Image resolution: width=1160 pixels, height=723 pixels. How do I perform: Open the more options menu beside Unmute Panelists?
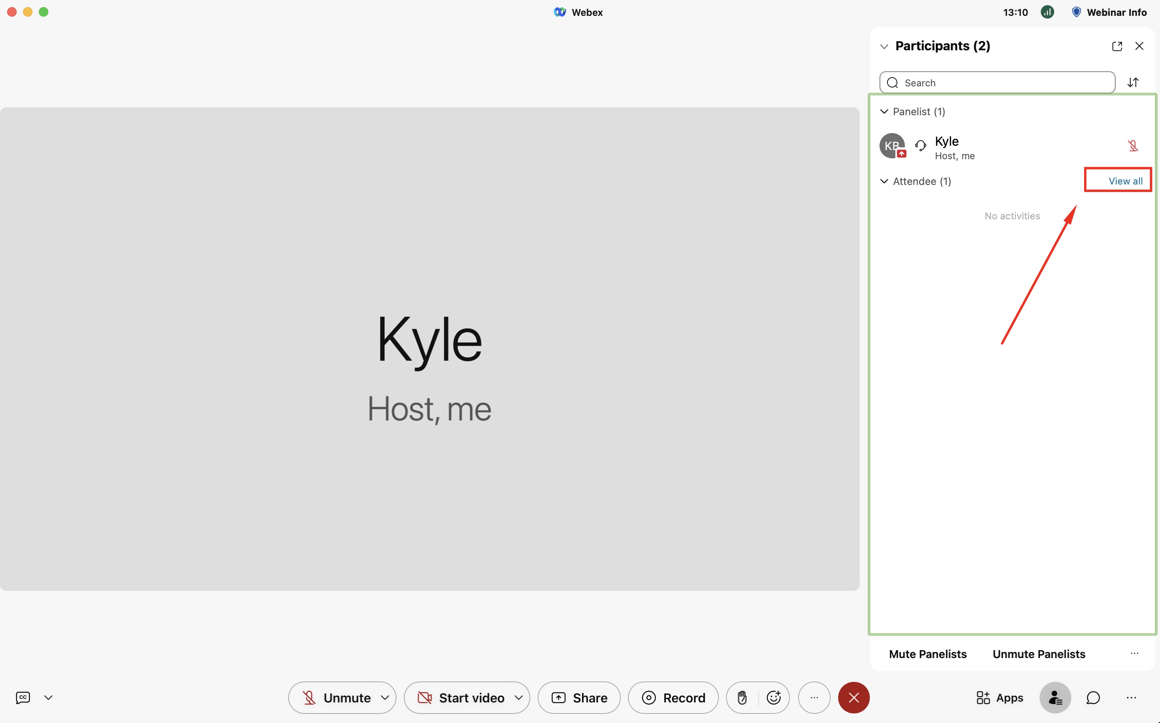pos(1134,654)
